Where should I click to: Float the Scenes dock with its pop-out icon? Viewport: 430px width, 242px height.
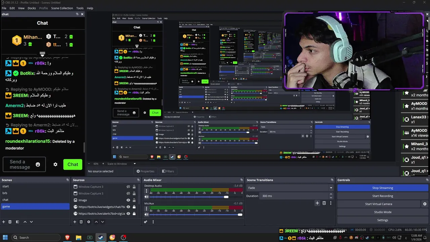68,180
